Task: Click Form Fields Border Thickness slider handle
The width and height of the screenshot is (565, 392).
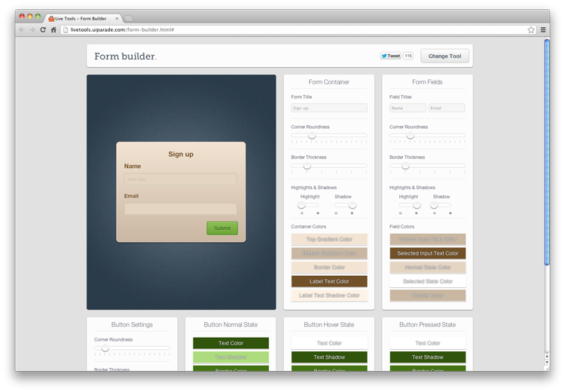Action: pos(405,166)
